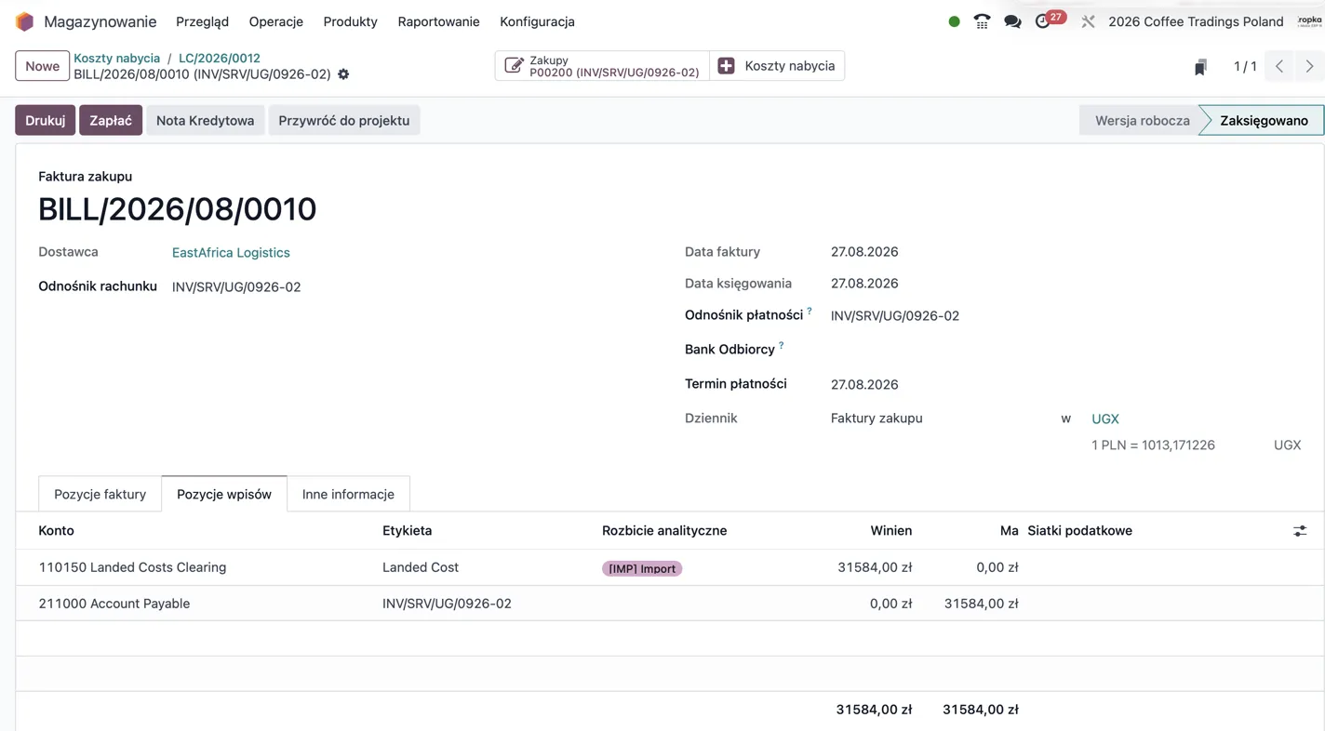
Task: Click the 211000 Account Payable row
Action: (670, 604)
